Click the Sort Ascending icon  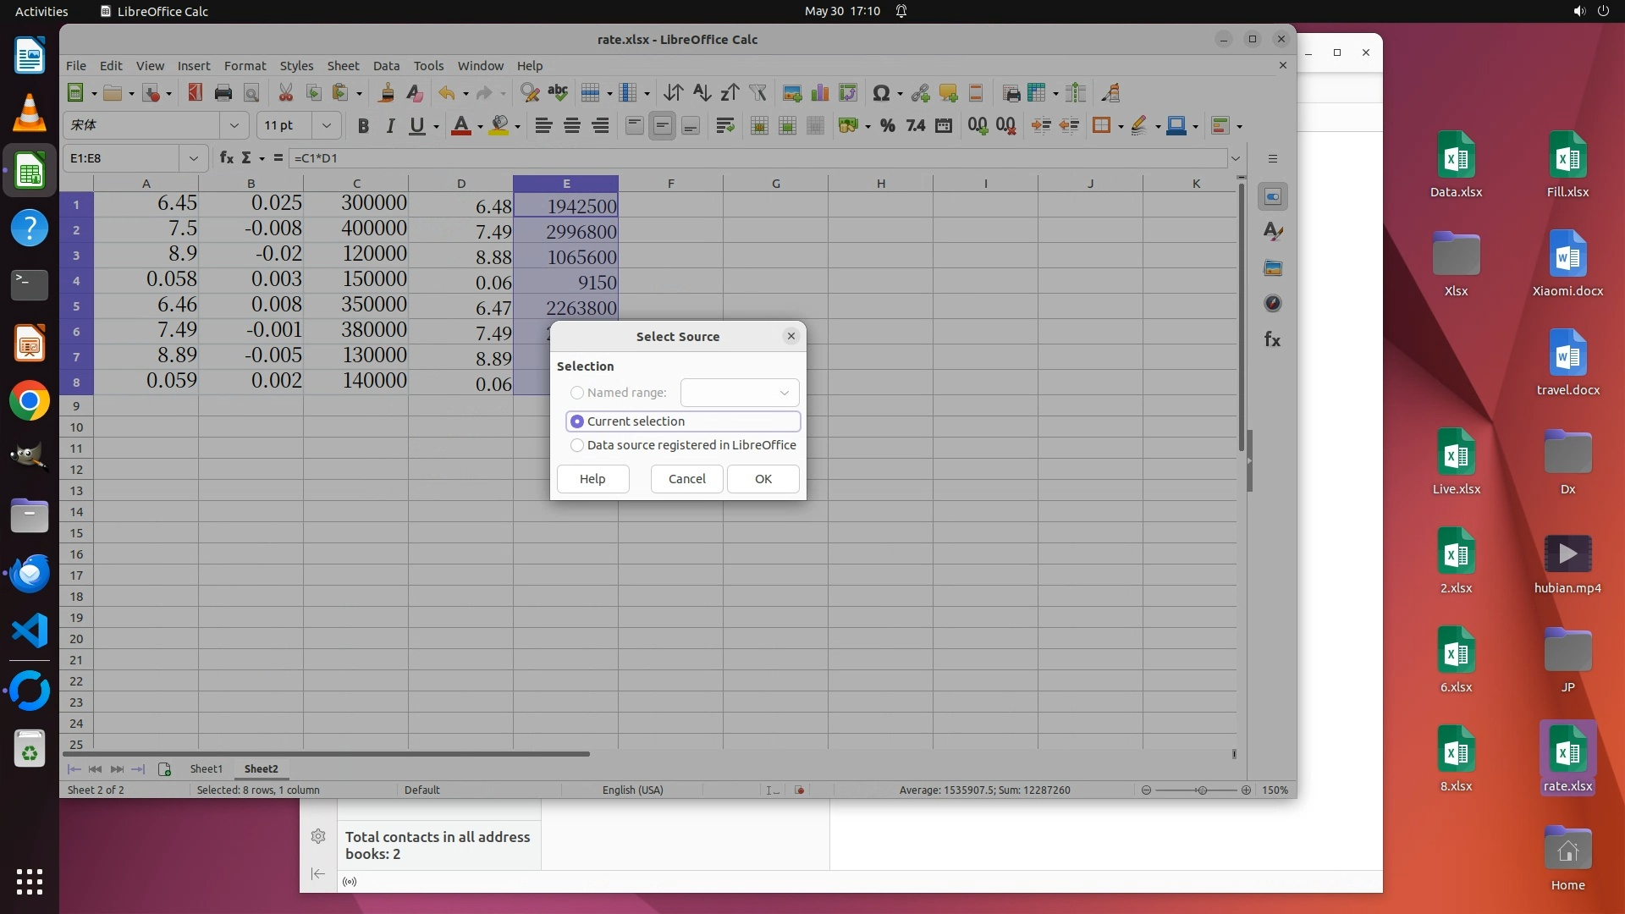[x=702, y=93]
